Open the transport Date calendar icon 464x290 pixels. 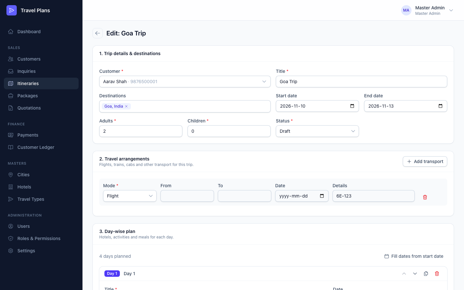(x=322, y=196)
